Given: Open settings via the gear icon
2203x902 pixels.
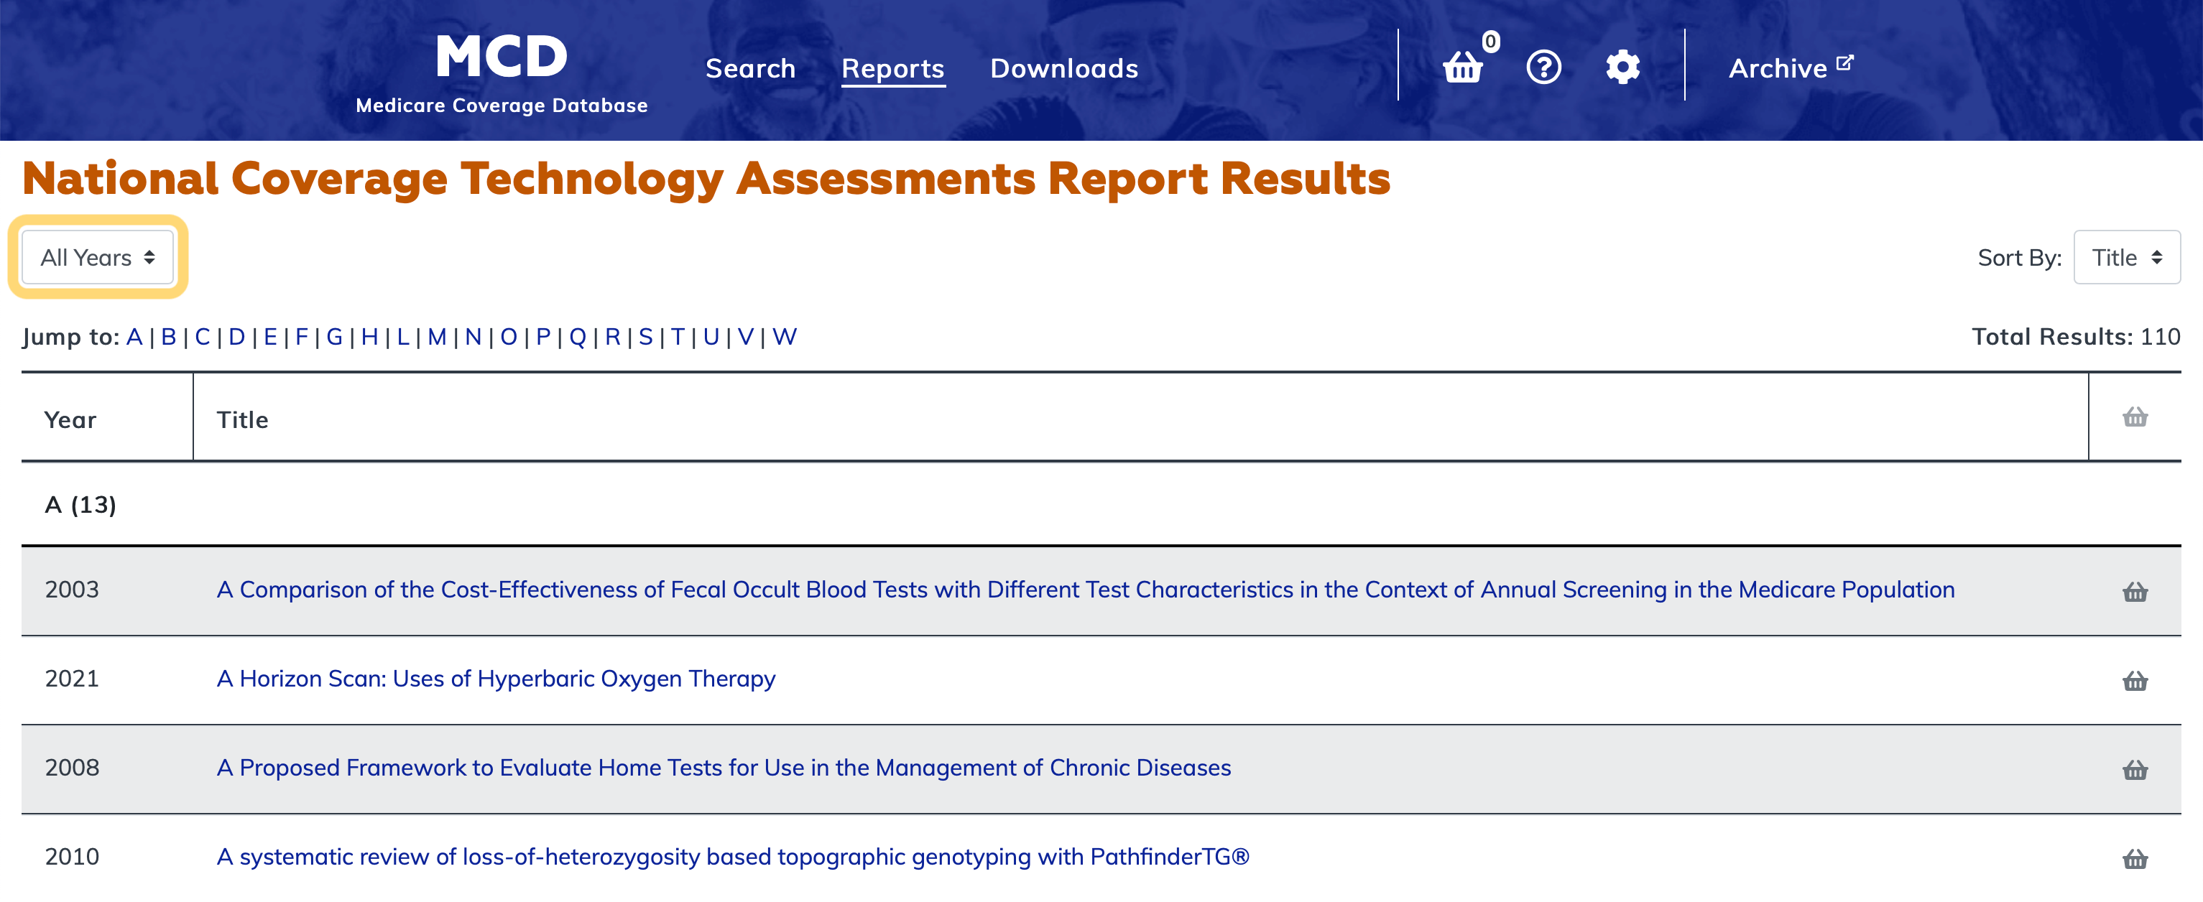Looking at the screenshot, I should coord(1622,67).
